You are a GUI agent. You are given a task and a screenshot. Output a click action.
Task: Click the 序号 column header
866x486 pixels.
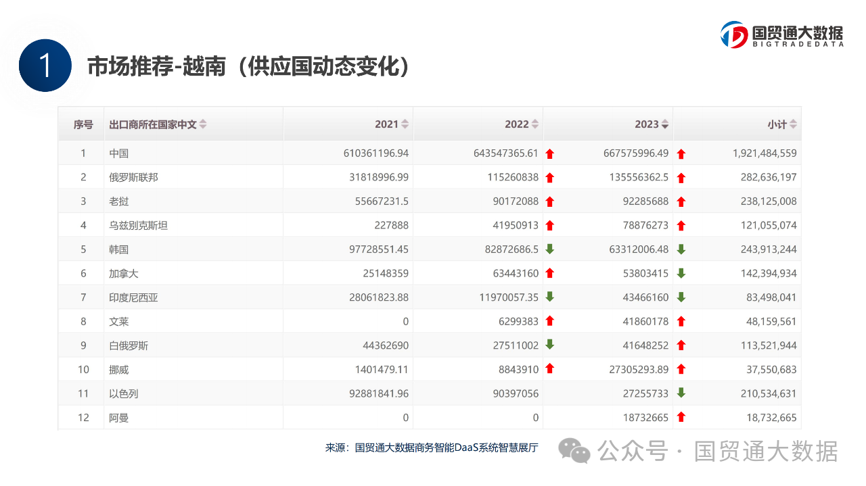coord(83,124)
